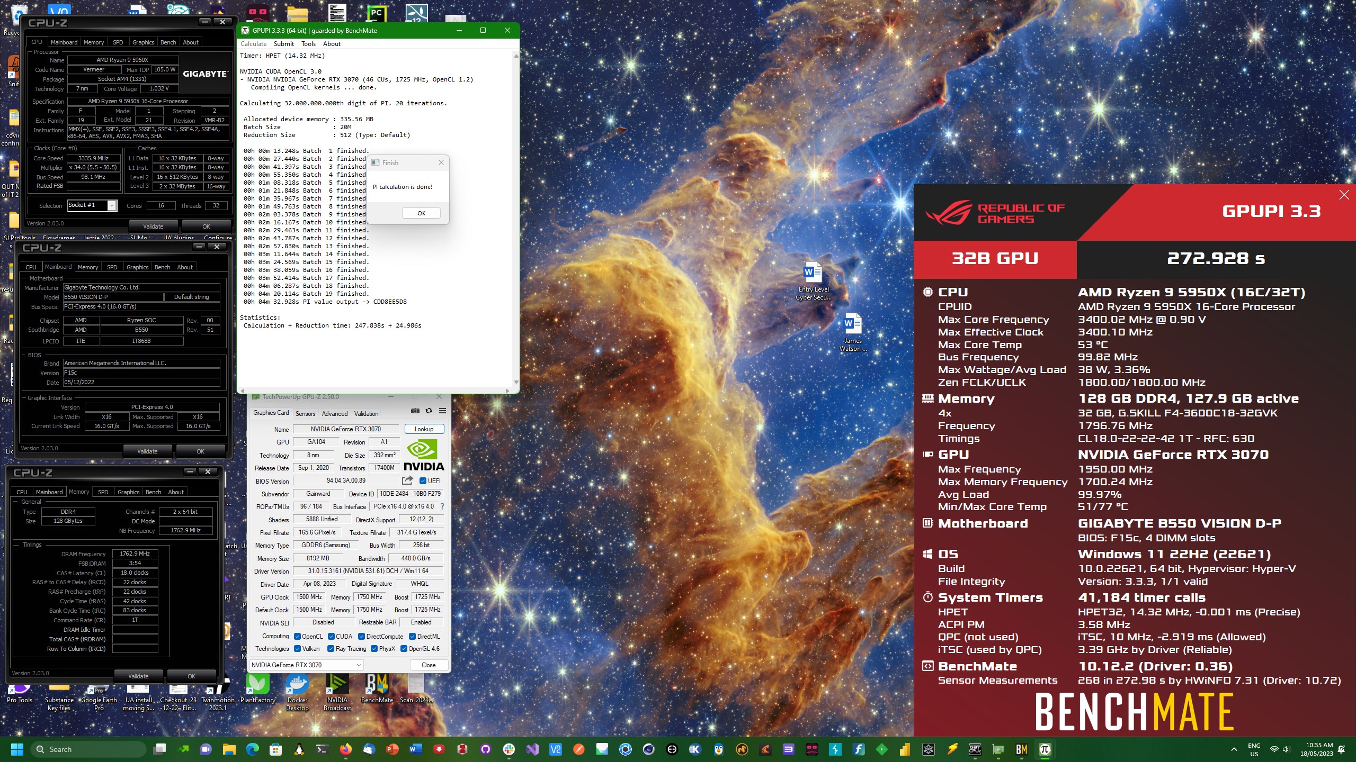Click the CPU-Z icon in the taskbar
Image resolution: width=1356 pixels, height=762 pixels.
point(975,749)
